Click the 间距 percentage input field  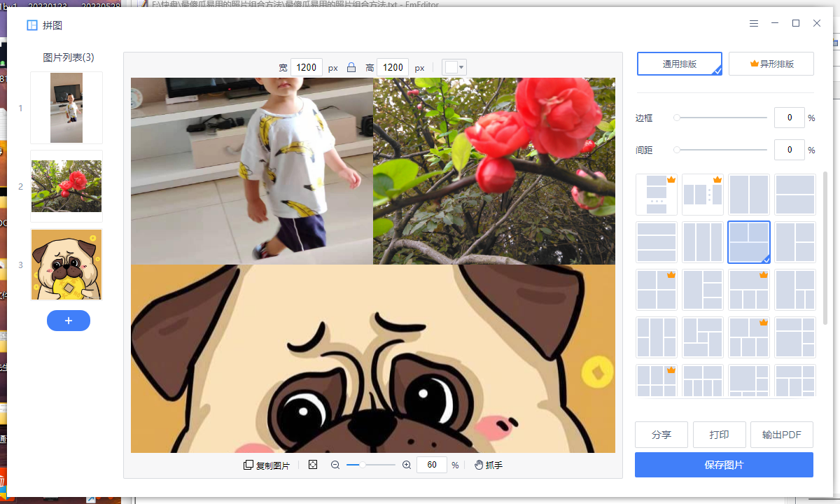[790, 150]
